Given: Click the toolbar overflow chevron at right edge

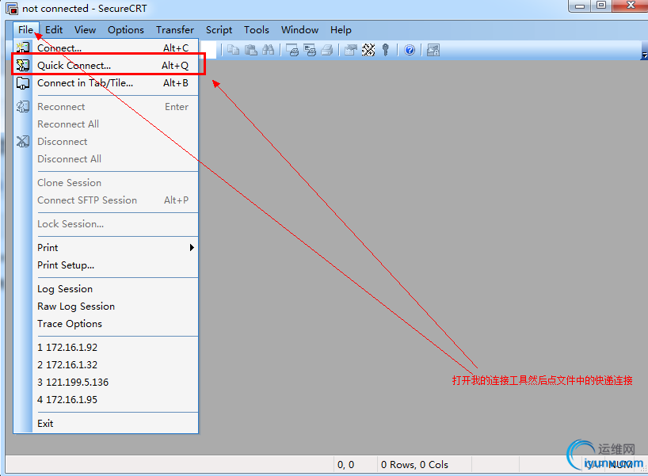Looking at the screenshot, I should (x=644, y=54).
